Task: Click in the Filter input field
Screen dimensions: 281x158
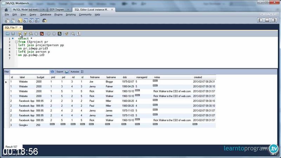Action: point(30,72)
